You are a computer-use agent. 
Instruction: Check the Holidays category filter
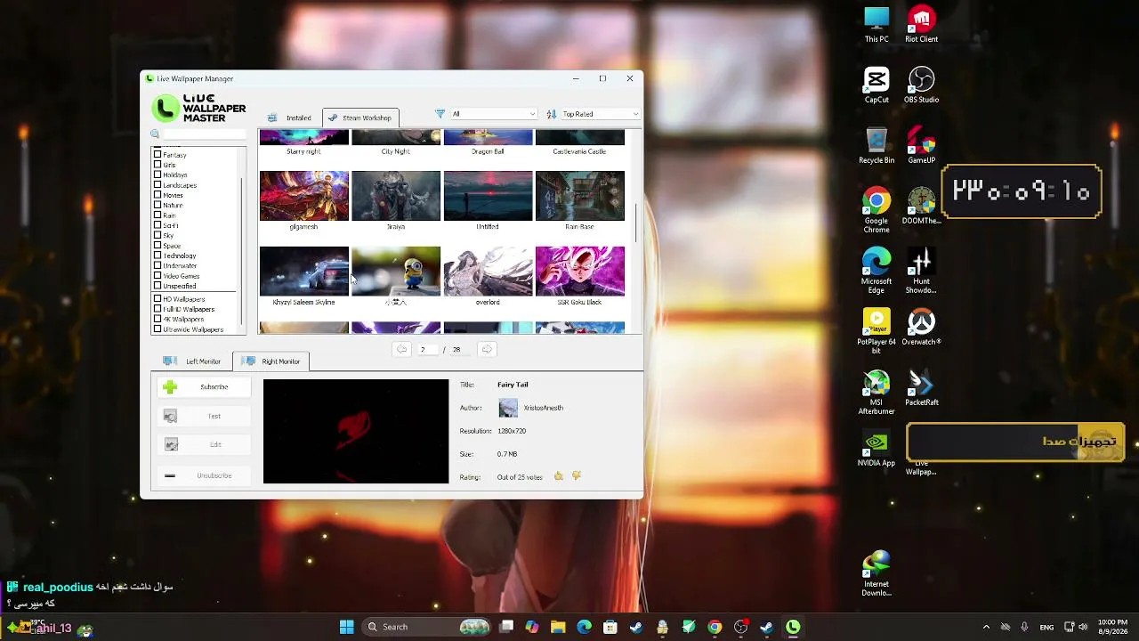[158, 175]
